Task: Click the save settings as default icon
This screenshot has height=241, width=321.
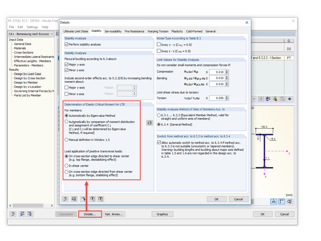Action: [x=101, y=199]
